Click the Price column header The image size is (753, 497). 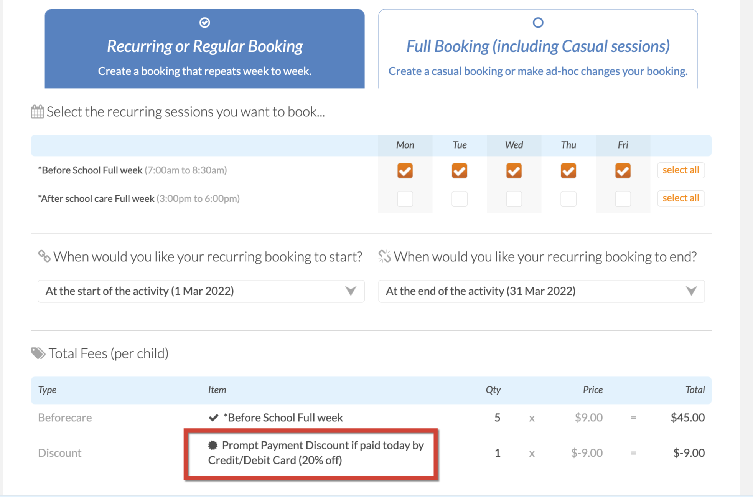click(x=593, y=390)
